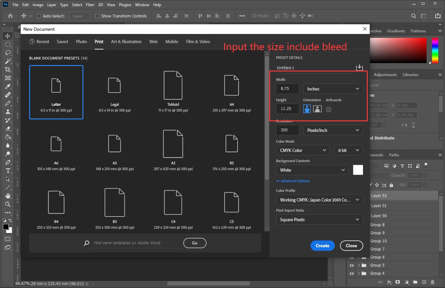Select the Healing Brush tool

(x=8, y=95)
